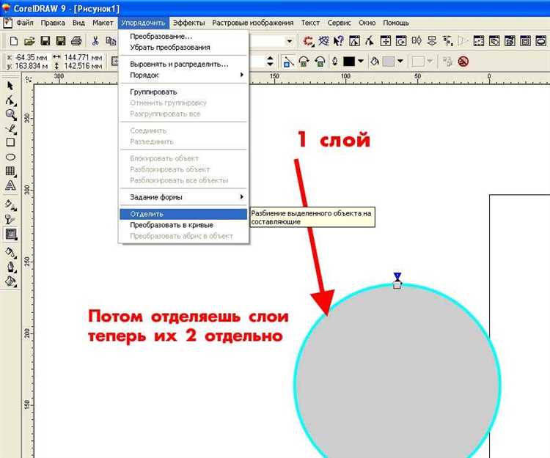Choose Преобразование... from the menu

click(x=183, y=36)
